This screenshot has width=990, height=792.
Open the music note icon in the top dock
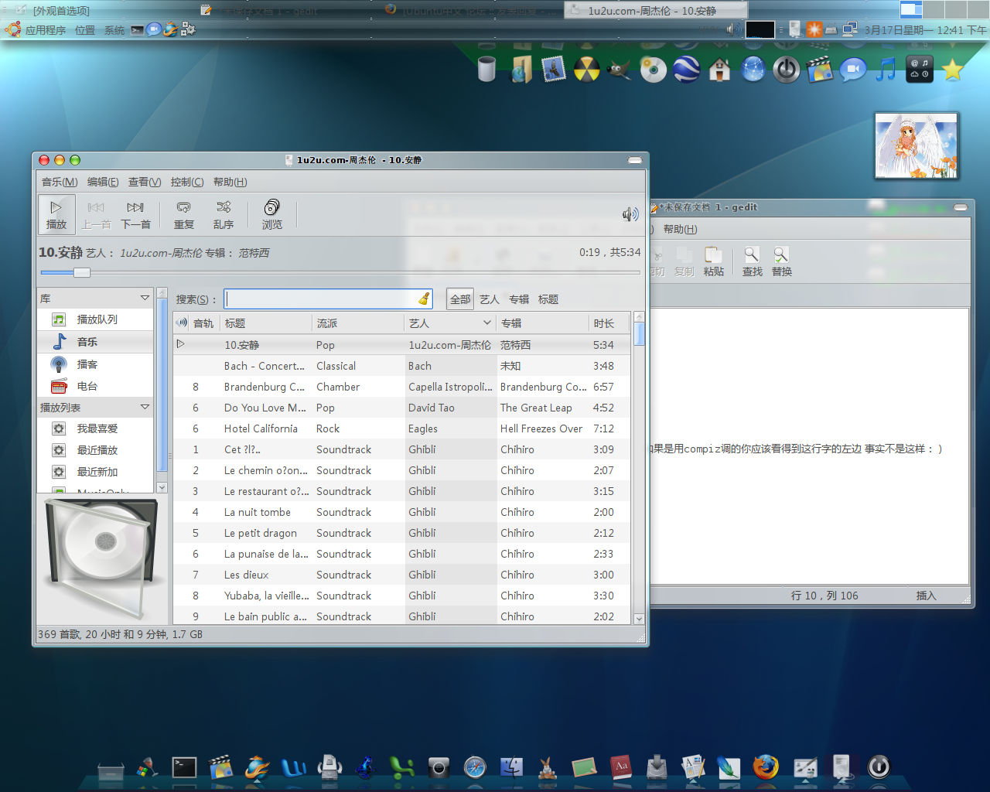[886, 70]
